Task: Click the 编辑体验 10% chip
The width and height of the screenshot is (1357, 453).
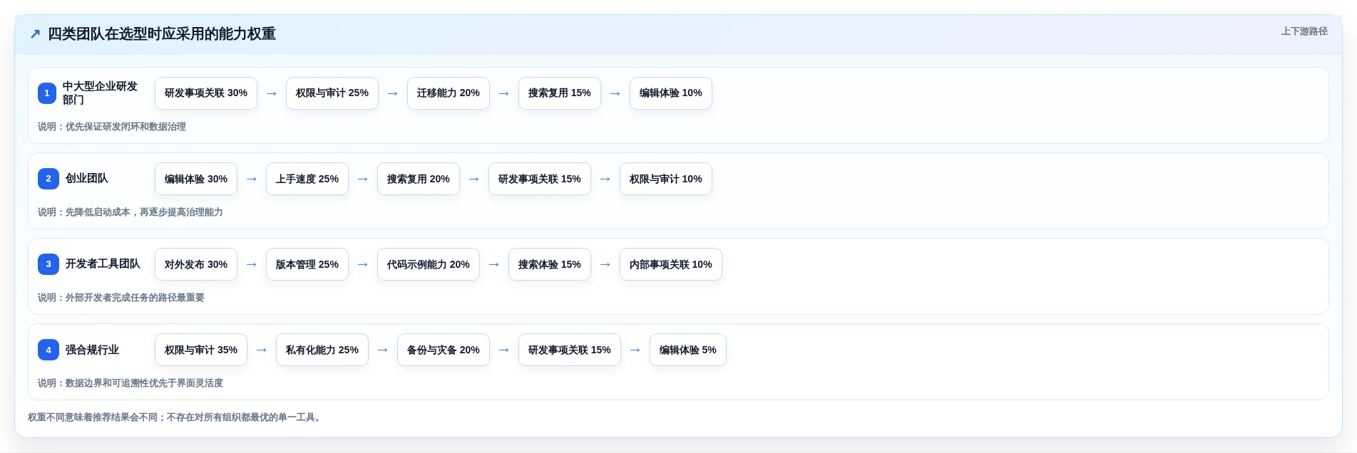Action: click(671, 93)
